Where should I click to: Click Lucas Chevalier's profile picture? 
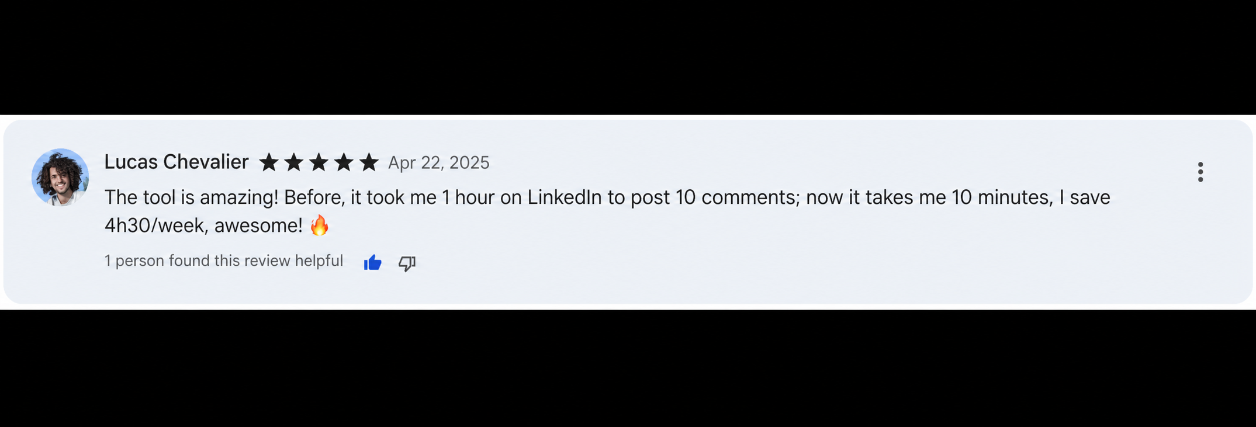pos(60,177)
